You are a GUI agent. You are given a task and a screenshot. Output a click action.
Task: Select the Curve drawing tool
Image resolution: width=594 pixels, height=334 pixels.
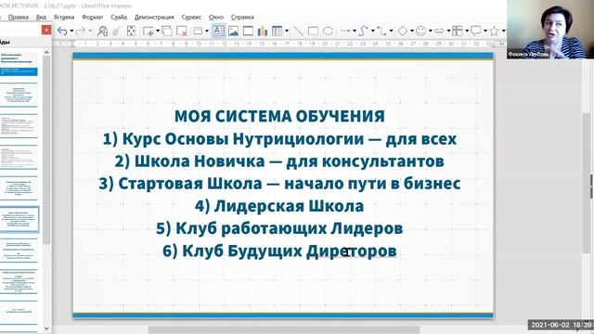click(x=364, y=31)
